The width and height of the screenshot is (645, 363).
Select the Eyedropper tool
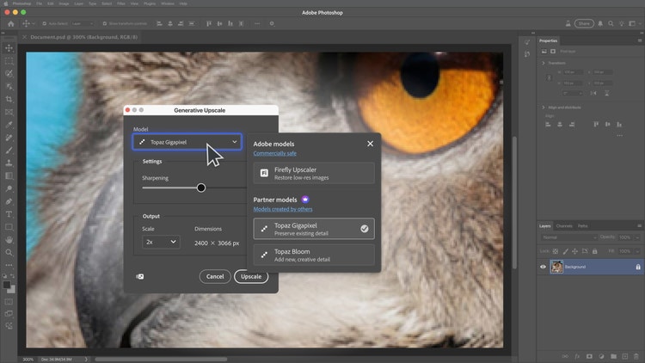[9, 125]
